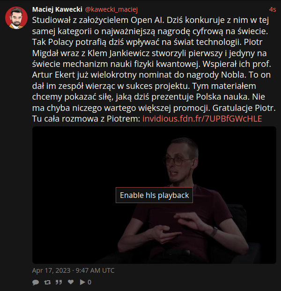Click the 'Tu cała rozmowa z Piotrem' text
This screenshot has height=291, width=281.
(x=86, y=119)
